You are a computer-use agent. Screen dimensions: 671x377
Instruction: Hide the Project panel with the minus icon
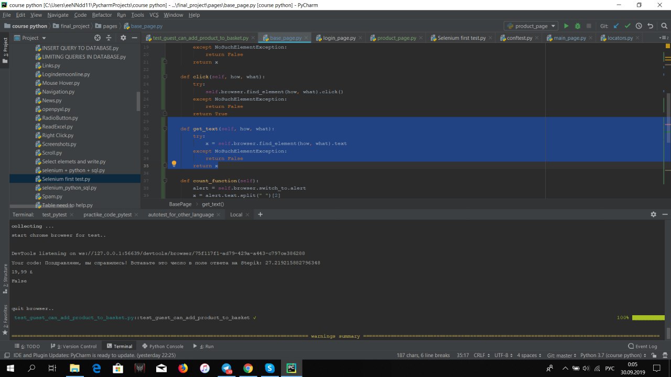point(134,38)
